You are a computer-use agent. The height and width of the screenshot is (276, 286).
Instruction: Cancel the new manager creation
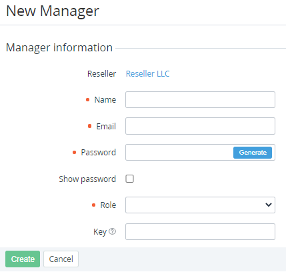click(61, 259)
